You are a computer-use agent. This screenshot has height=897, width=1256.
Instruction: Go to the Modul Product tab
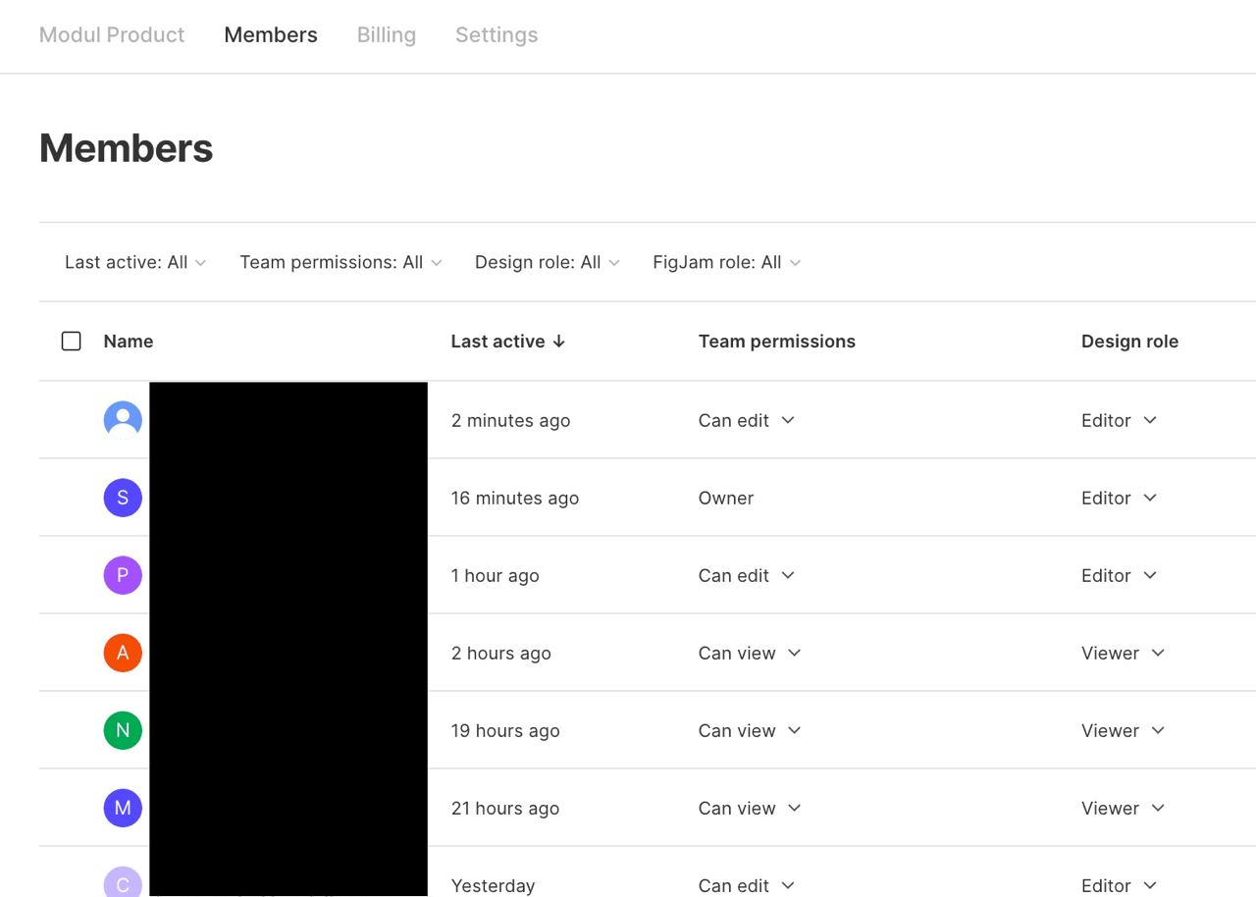point(112,35)
